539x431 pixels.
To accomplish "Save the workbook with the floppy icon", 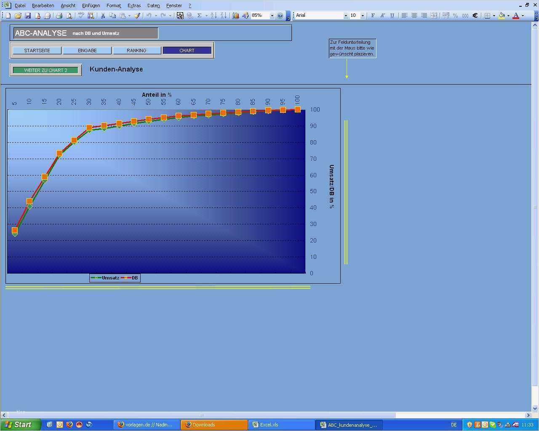I will click(x=28, y=16).
